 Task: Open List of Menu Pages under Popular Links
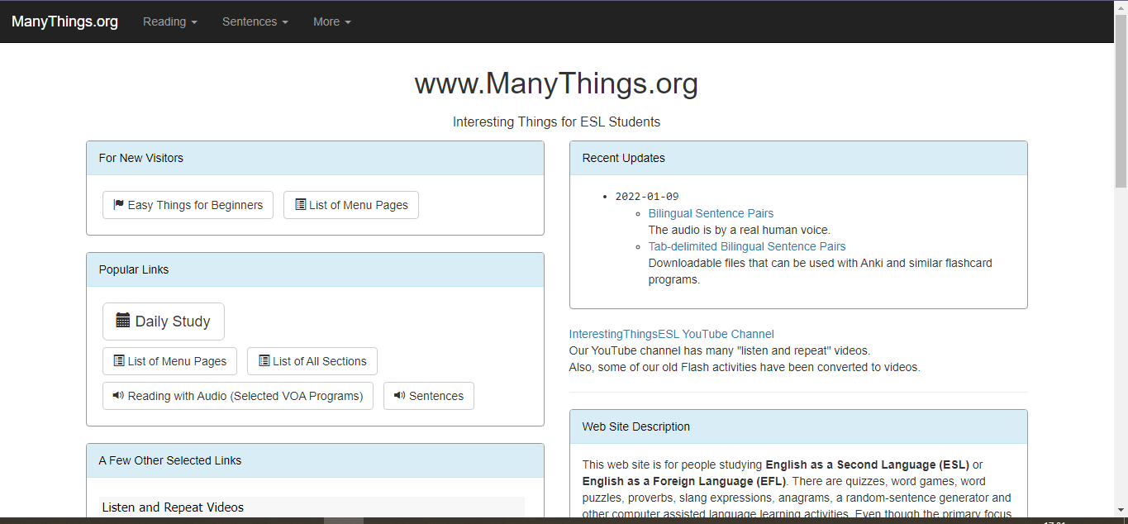tap(169, 361)
